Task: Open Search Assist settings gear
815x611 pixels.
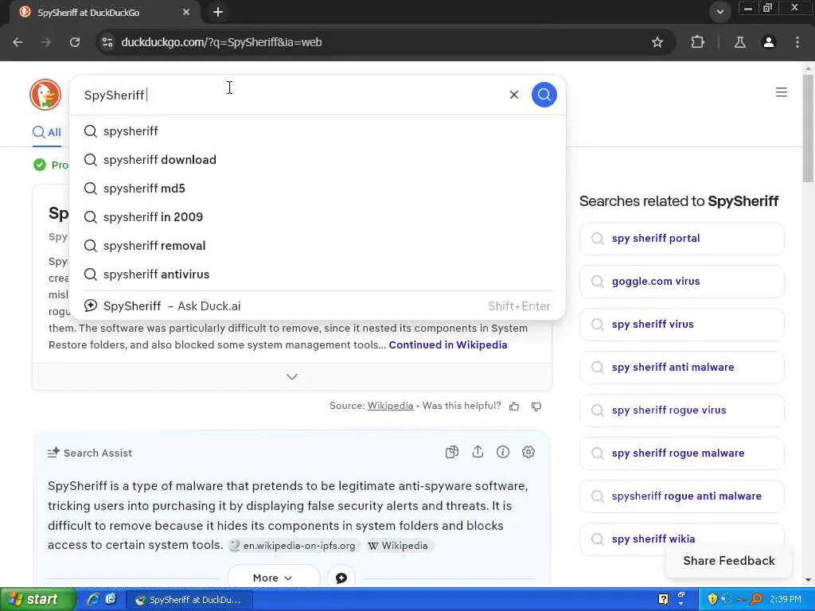Action: click(528, 452)
